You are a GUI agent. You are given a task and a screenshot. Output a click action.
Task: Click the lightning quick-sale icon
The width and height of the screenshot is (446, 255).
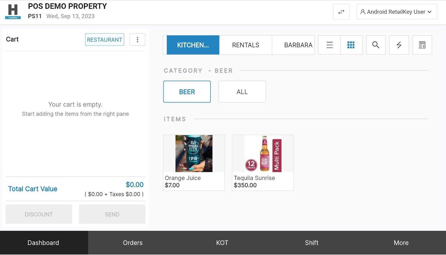(399, 45)
